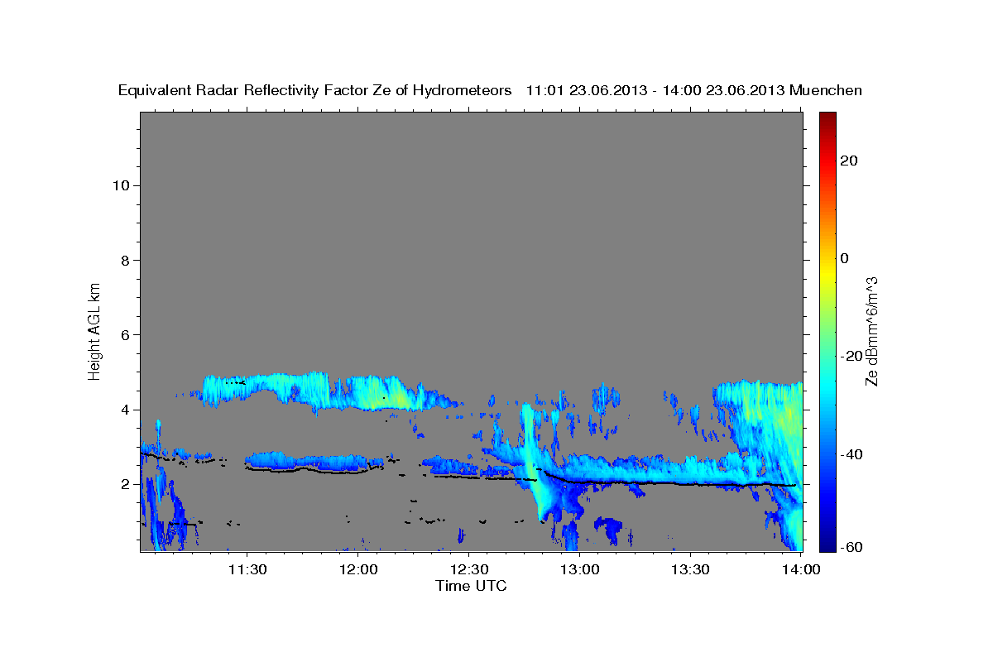
Task: Click the colorbar value '-20'
Action: point(851,356)
